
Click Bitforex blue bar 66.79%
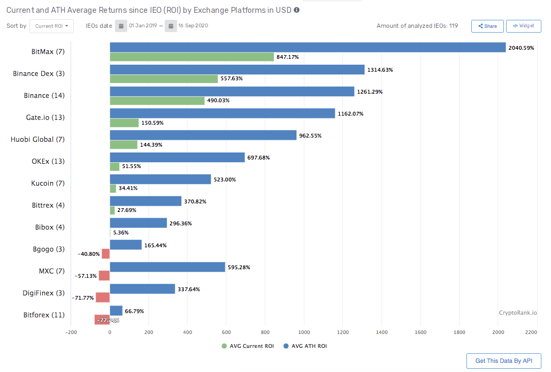(x=116, y=311)
